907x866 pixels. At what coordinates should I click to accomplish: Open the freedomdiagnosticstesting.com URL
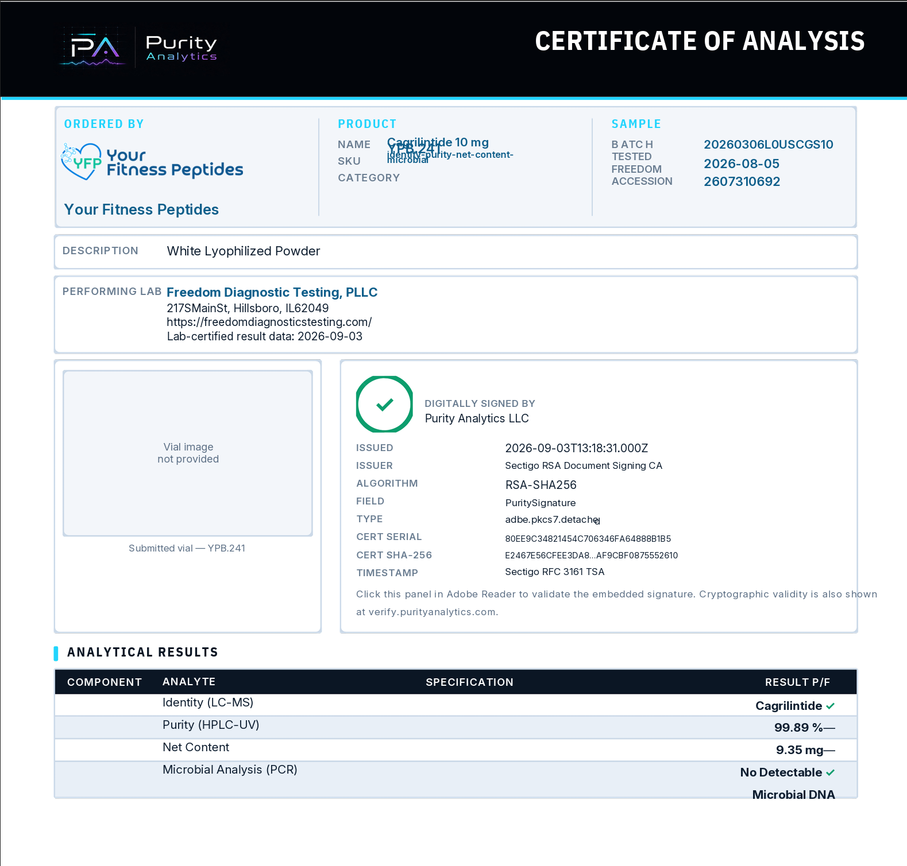(269, 322)
